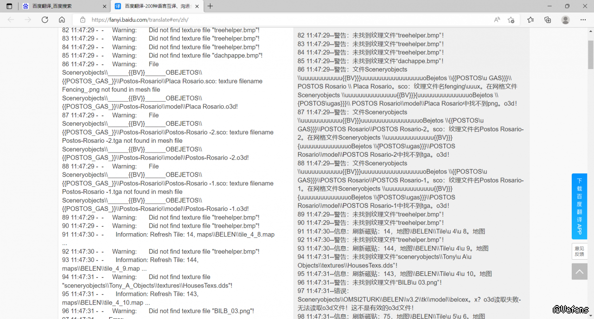Click 下载百度翻译APP side button

[x=579, y=206]
